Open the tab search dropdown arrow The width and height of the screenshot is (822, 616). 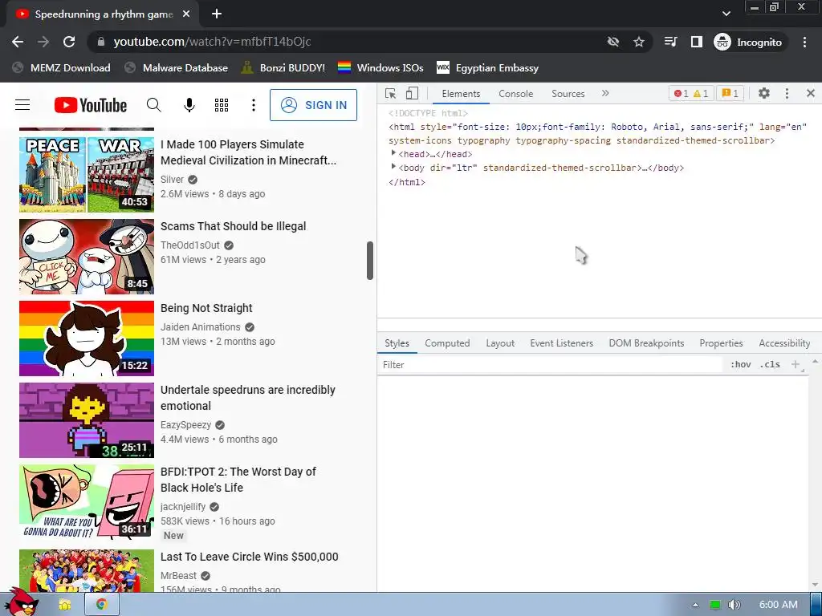click(726, 14)
